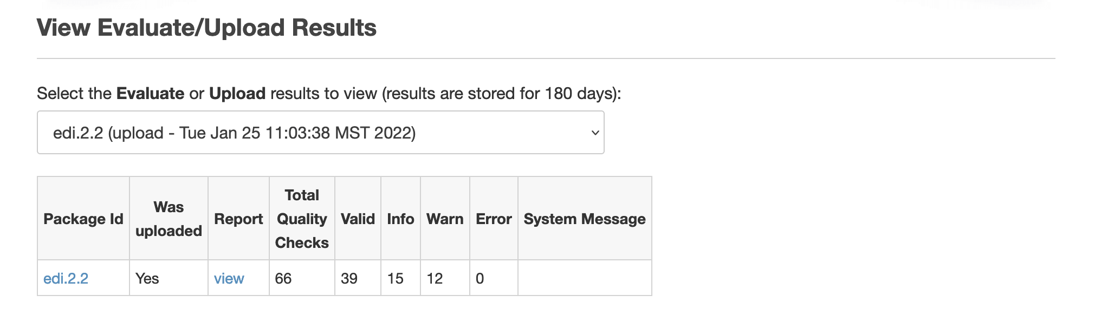Click the Error column header
This screenshot has height=328, width=1101.
pos(494,219)
